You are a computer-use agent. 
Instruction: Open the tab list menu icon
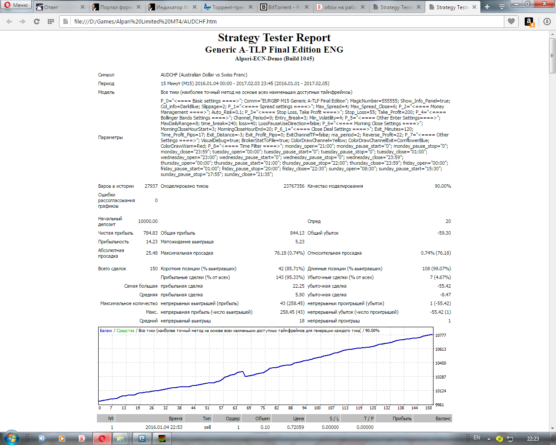(502, 7)
